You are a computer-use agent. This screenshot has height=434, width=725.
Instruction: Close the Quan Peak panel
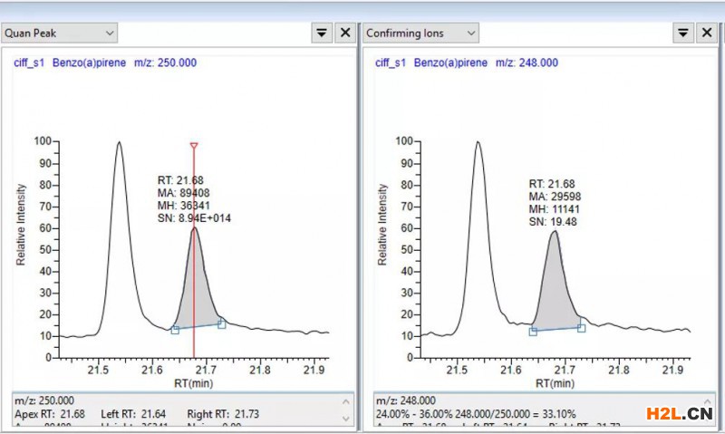click(345, 33)
